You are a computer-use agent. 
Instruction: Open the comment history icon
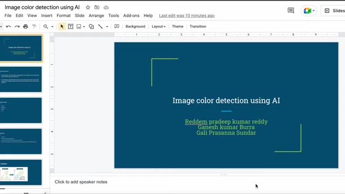coord(291,10)
